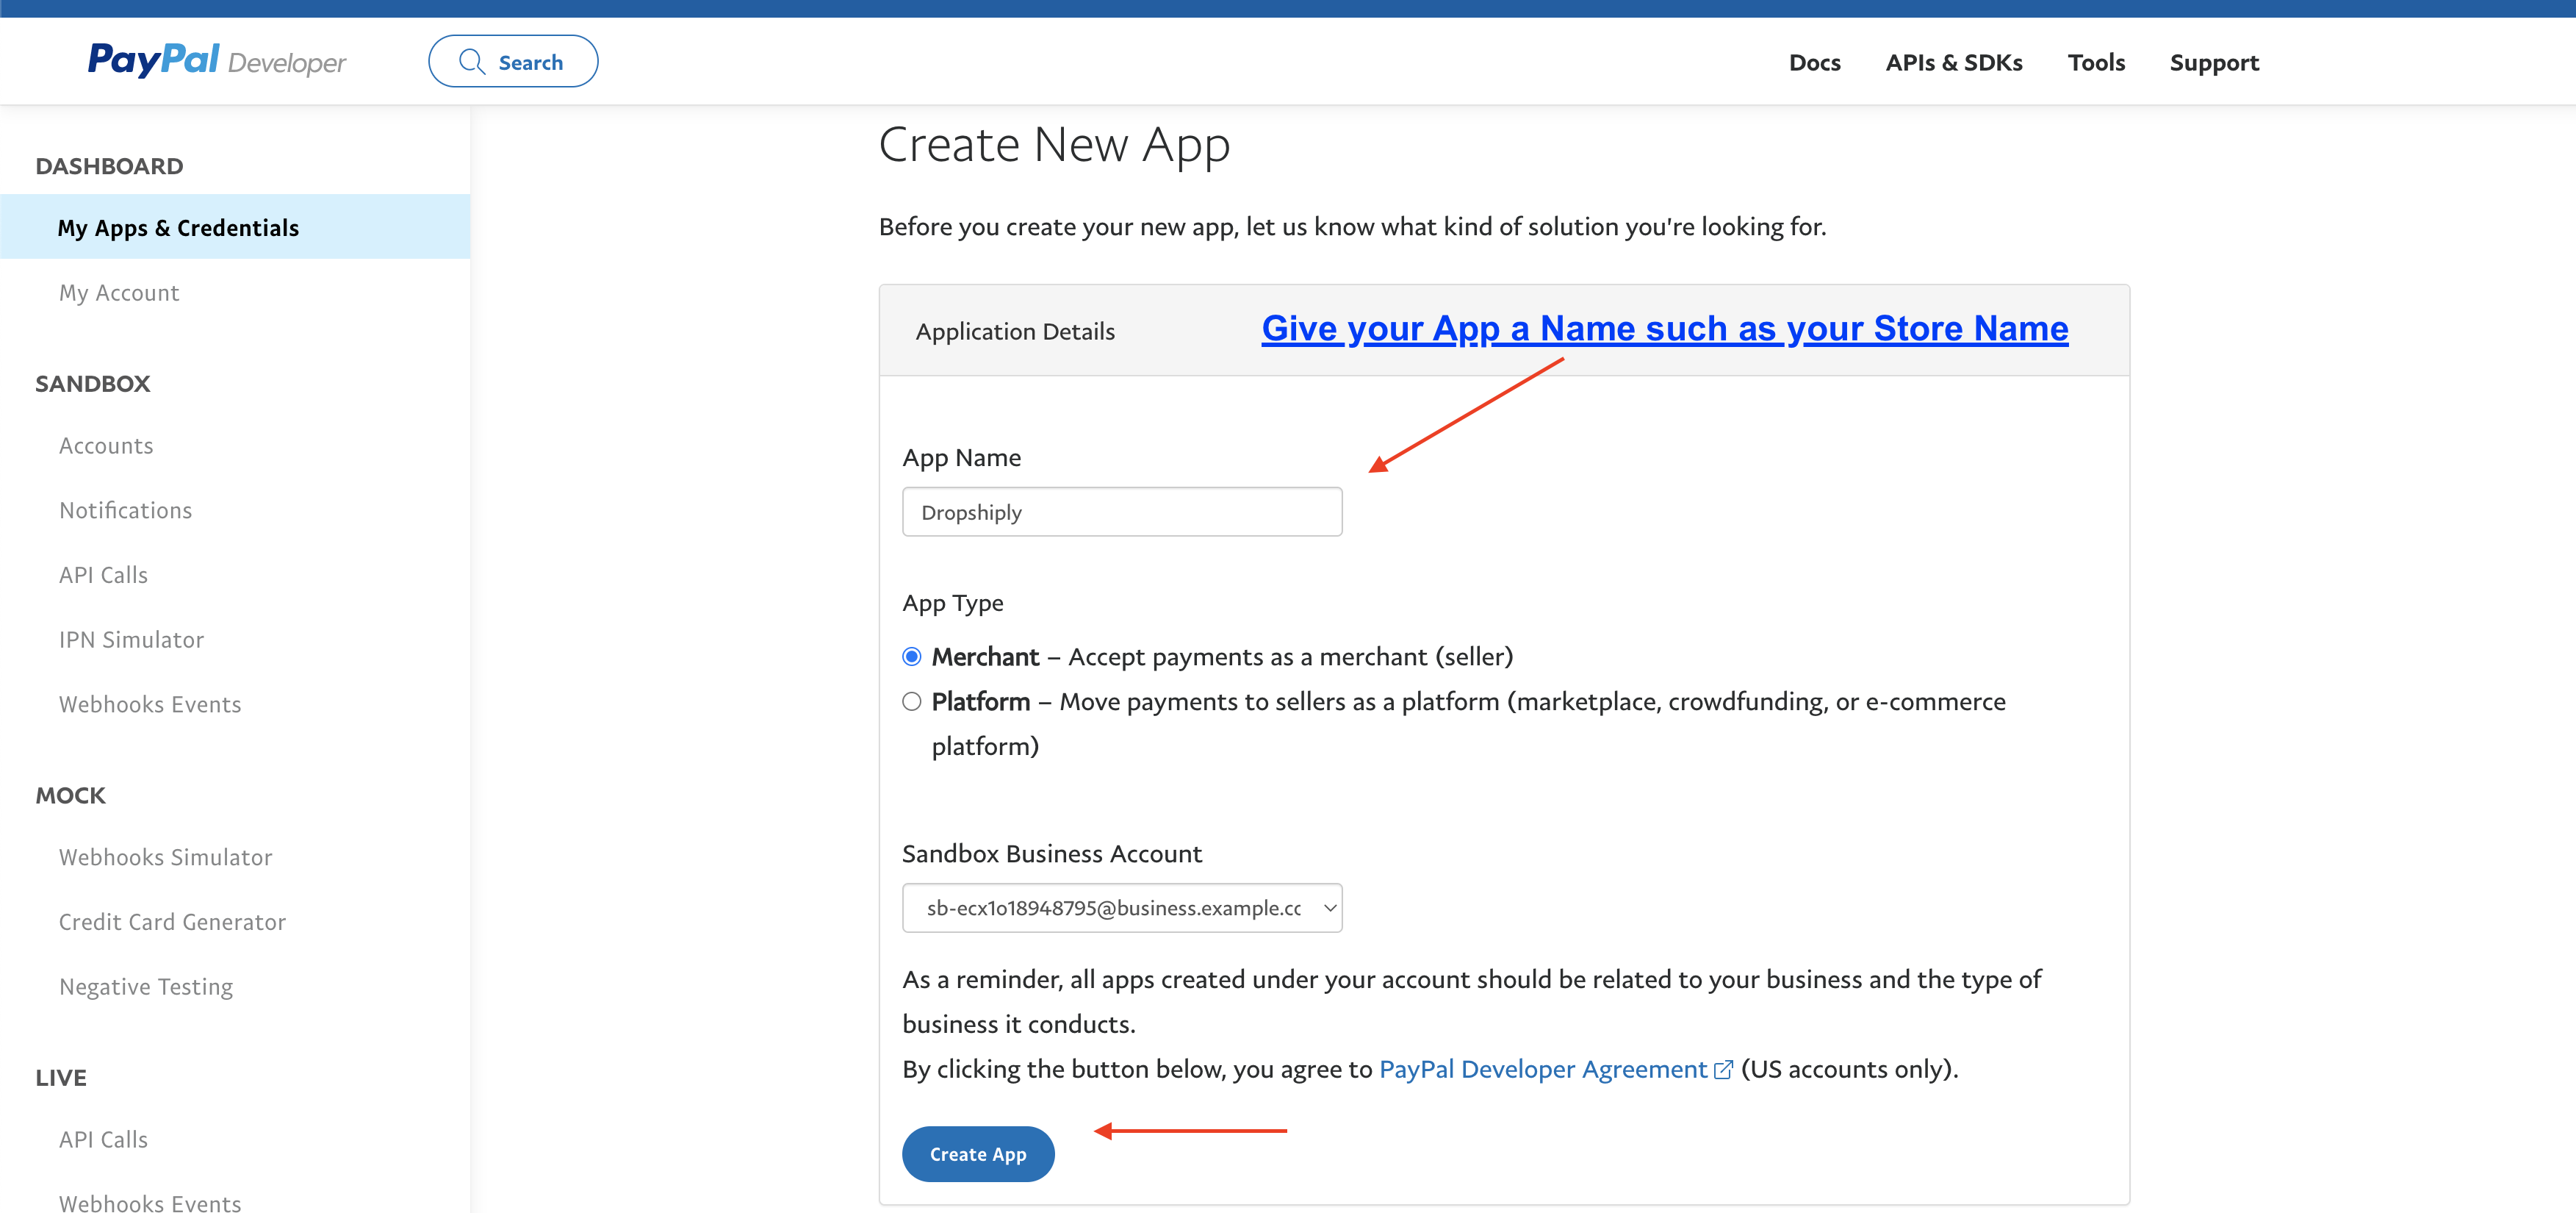This screenshot has width=2576, height=1213.
Task: Select the Merchant app type
Action: (911, 656)
